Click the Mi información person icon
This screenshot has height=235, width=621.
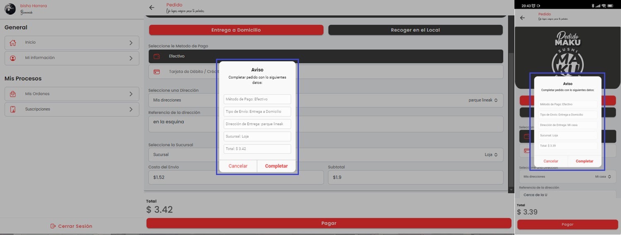pos(13,58)
